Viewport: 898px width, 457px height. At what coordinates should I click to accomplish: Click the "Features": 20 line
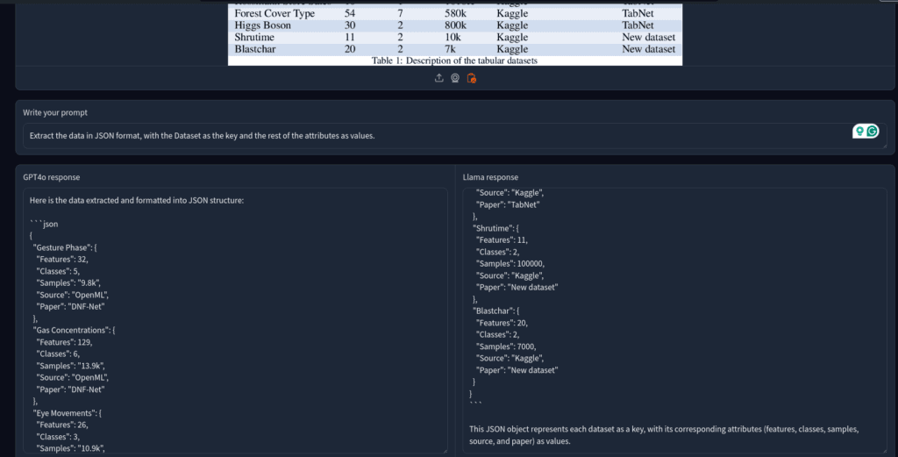point(502,323)
